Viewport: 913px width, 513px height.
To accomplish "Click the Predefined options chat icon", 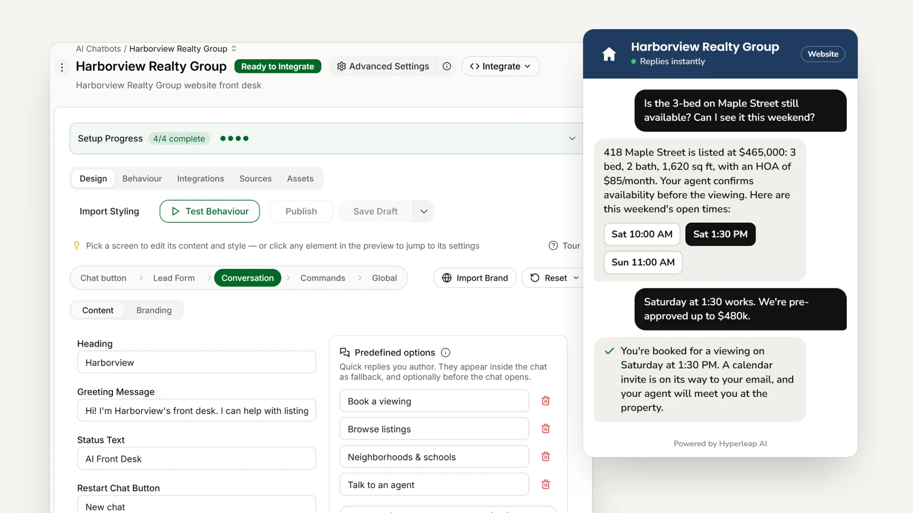I will pyautogui.click(x=345, y=353).
